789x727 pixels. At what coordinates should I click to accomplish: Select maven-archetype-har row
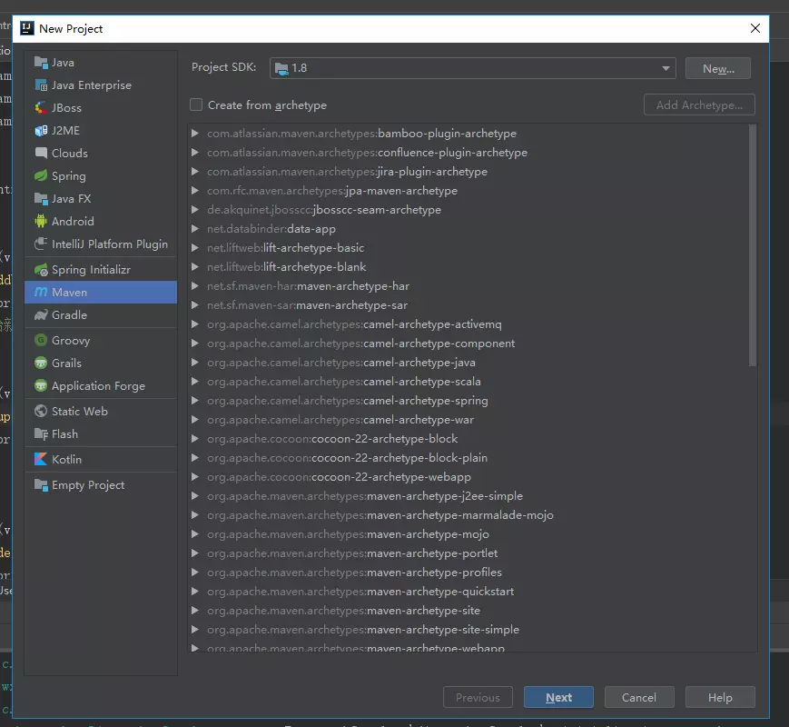469,286
